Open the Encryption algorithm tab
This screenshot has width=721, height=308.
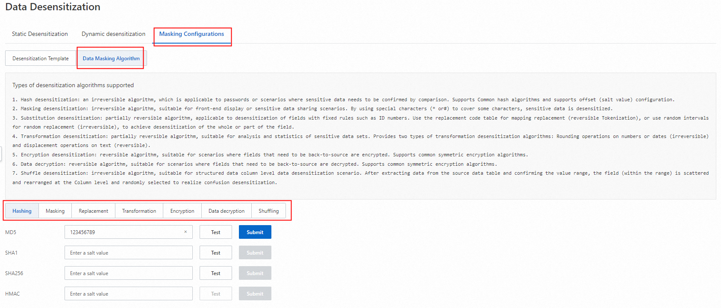(x=182, y=211)
